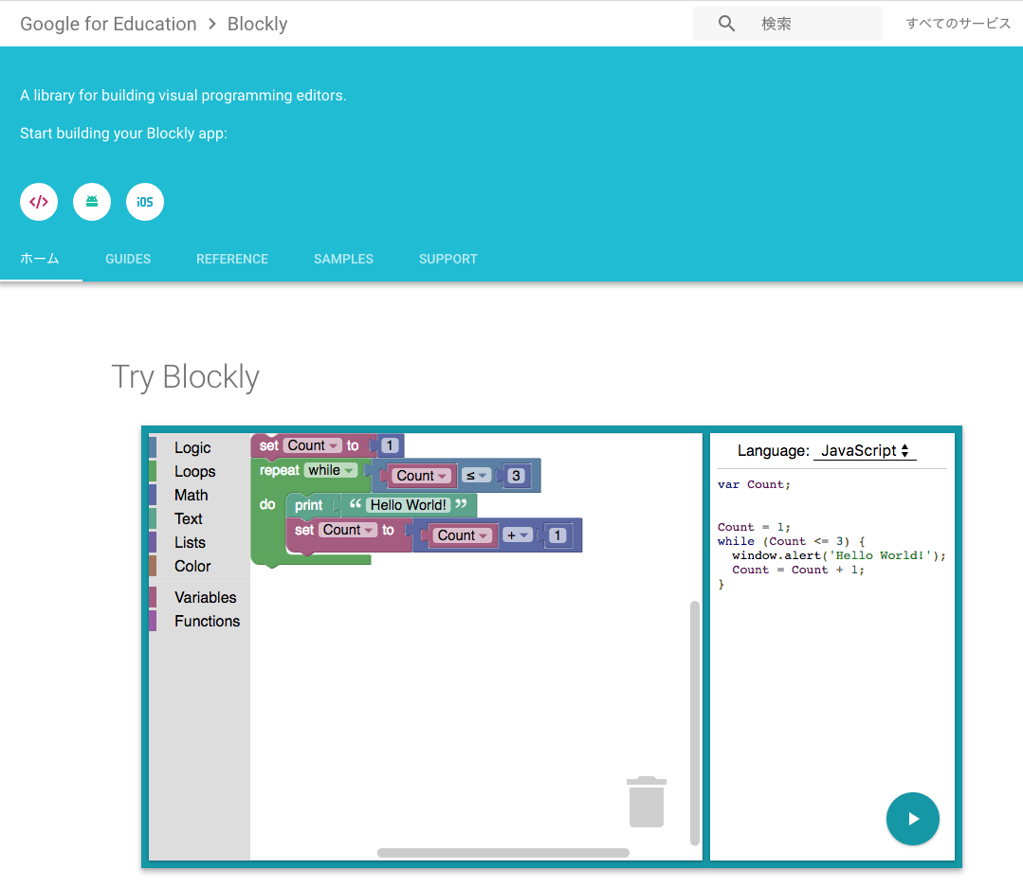Click the 'すべてのサービス' link

click(958, 24)
